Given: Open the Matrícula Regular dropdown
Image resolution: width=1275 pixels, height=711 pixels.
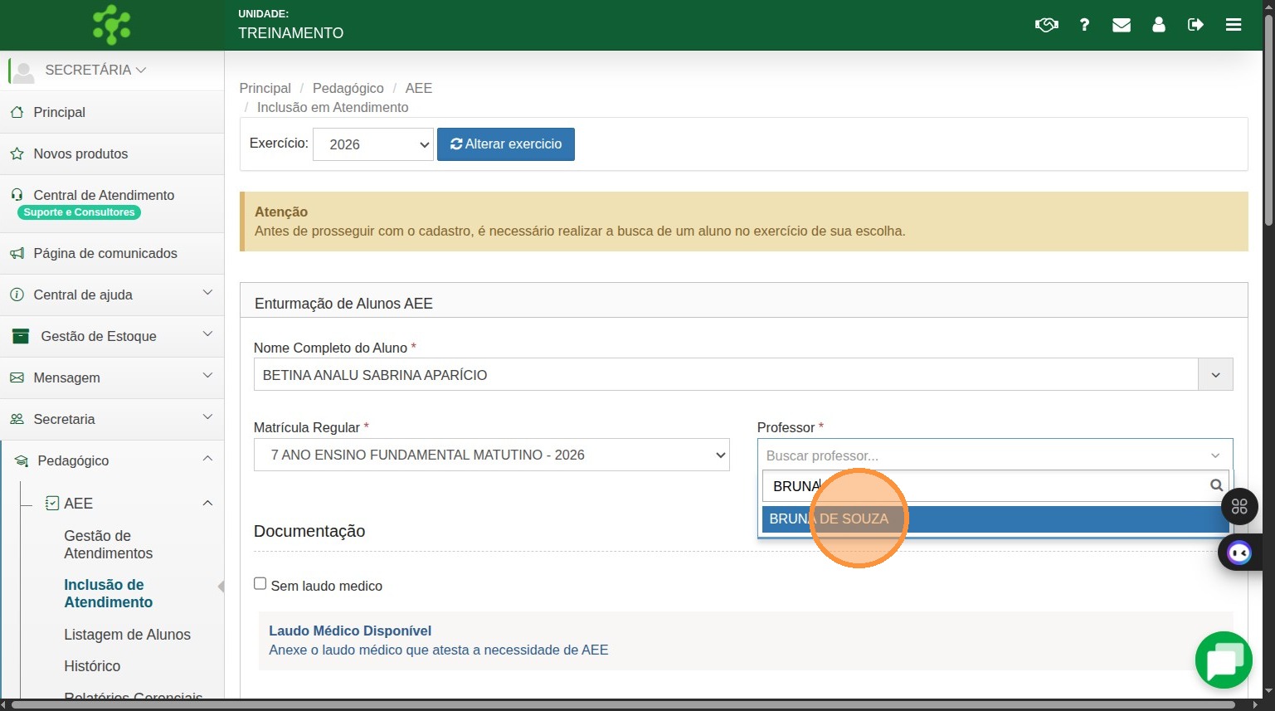Looking at the screenshot, I should point(491,455).
